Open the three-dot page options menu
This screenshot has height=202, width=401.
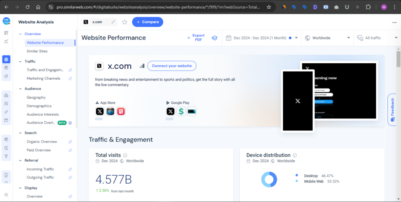tap(394, 22)
